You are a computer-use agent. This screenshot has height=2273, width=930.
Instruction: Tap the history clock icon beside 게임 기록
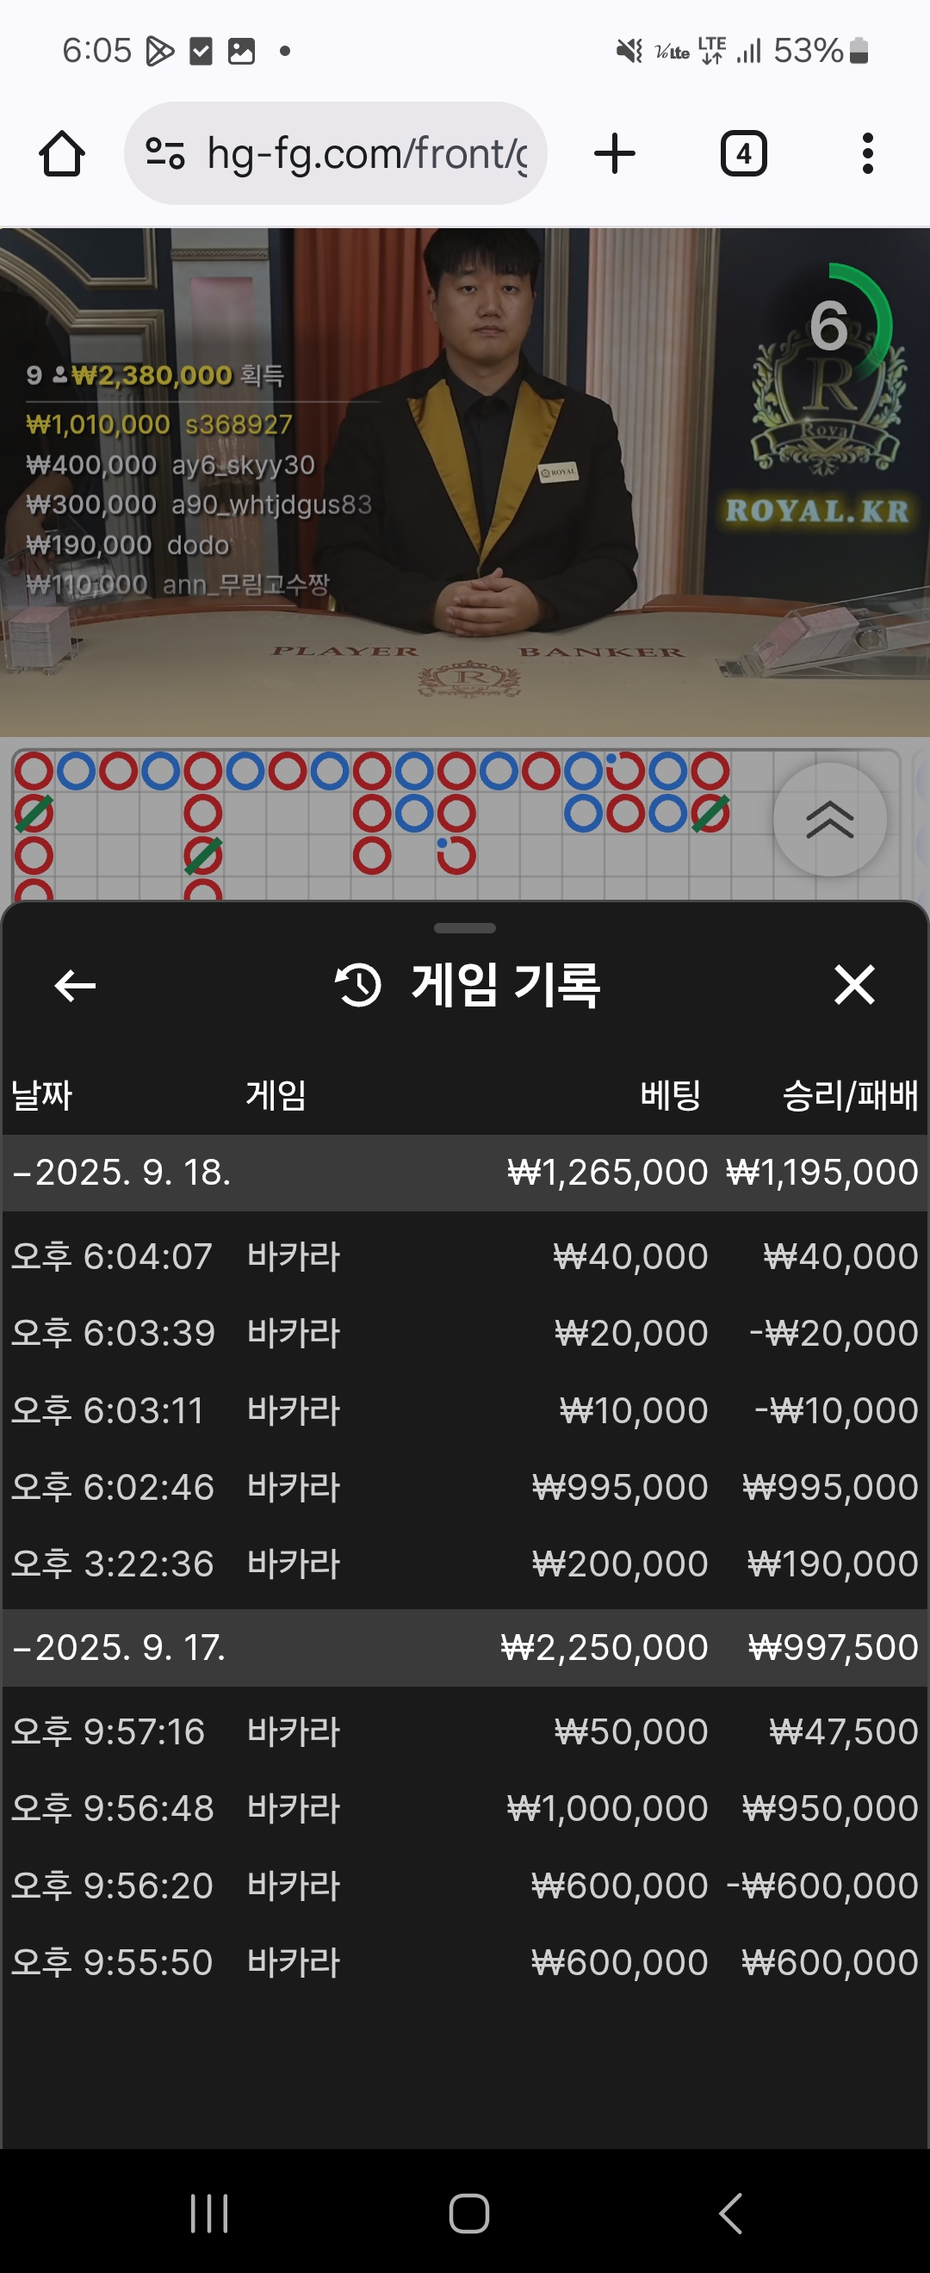[x=358, y=986]
